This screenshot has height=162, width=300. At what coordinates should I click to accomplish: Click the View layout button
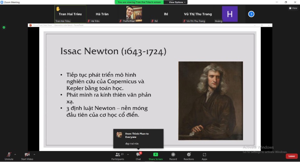(x=293, y=8)
